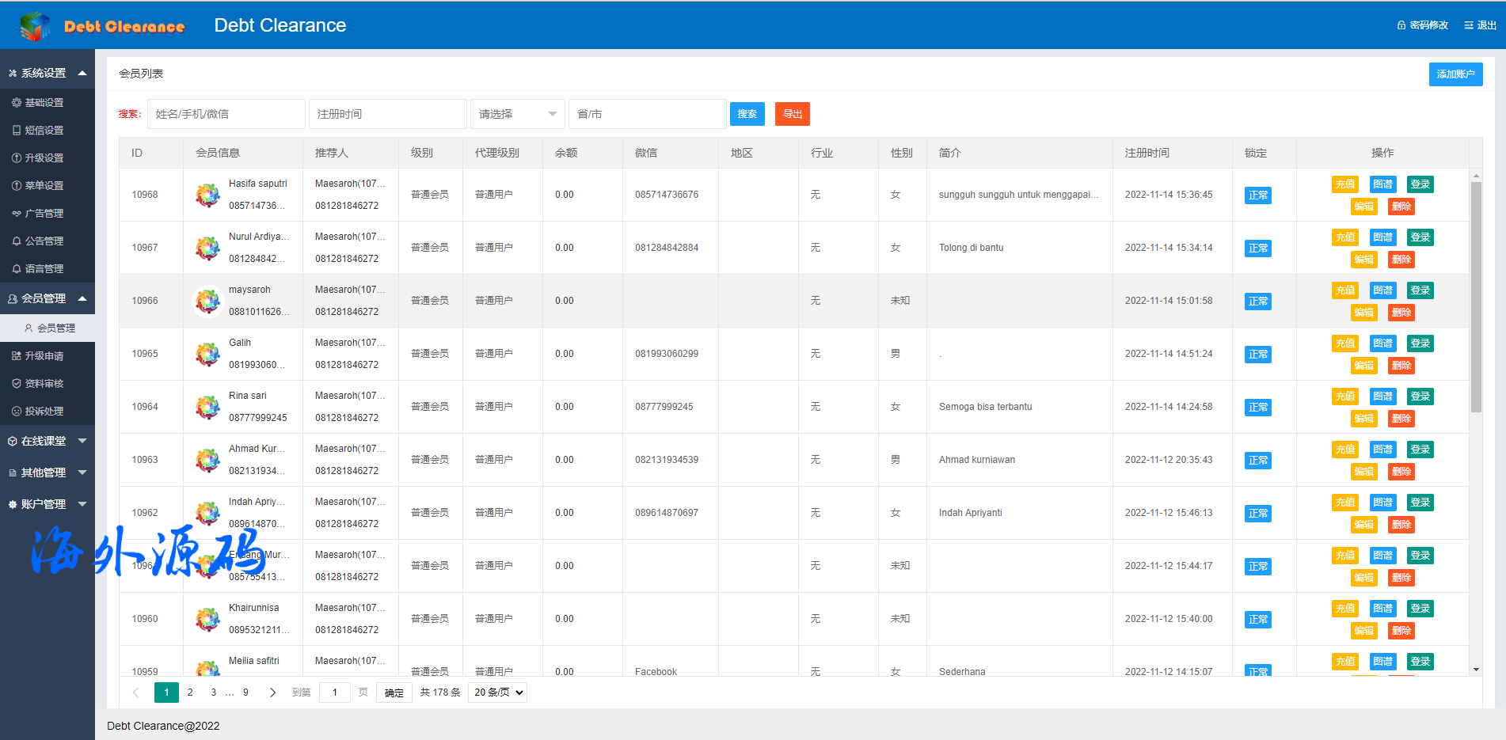Click the orange 导出 export button
1506x740 pixels.
click(792, 114)
